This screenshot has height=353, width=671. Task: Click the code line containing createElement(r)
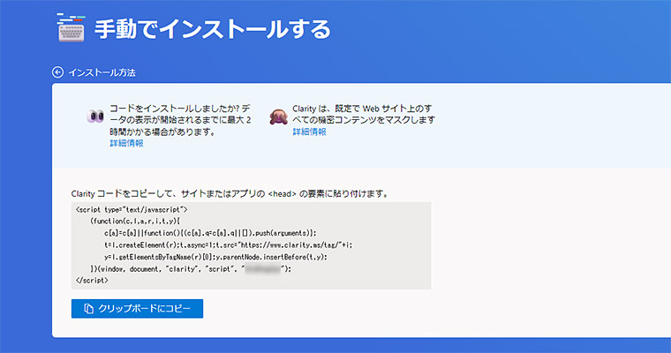228,245
